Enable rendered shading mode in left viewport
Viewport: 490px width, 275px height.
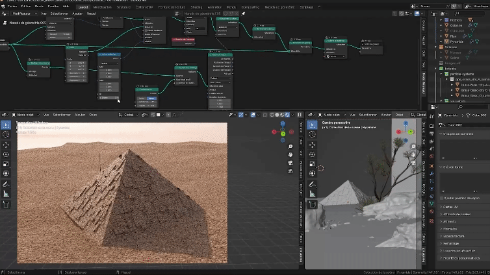tap(287, 115)
